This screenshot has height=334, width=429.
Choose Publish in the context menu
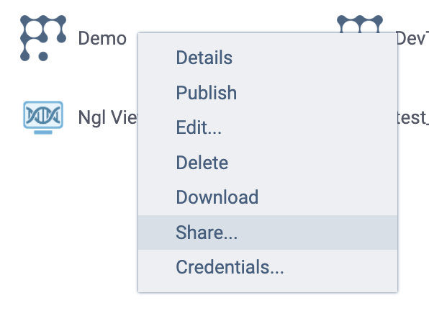coord(268,92)
